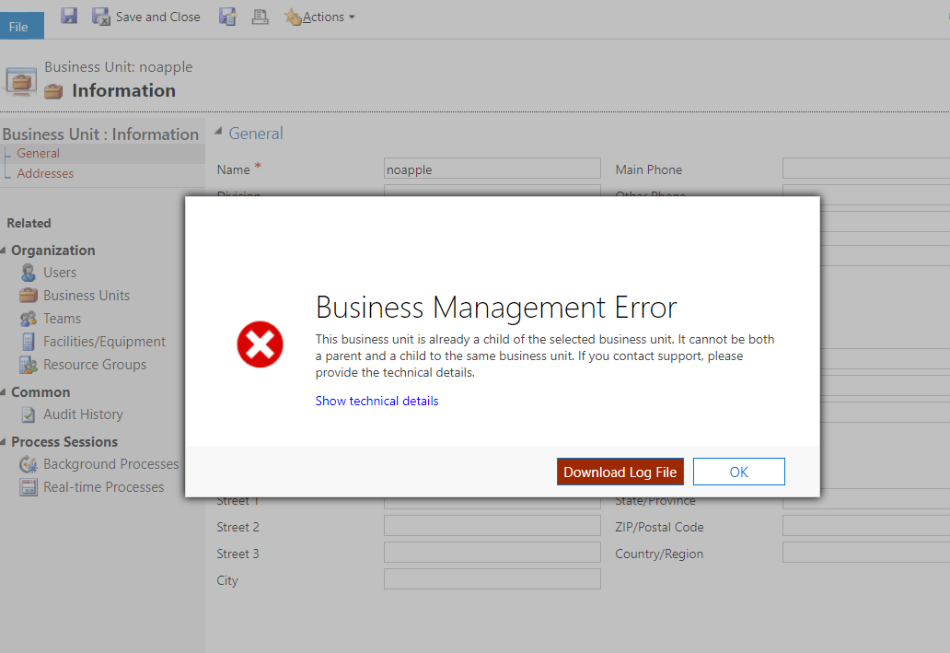
Task: Open the Actions dropdown menu
Action: coord(319,17)
